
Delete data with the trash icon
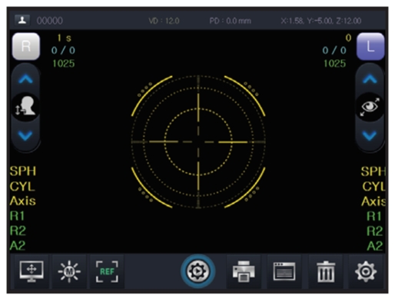tap(326, 271)
